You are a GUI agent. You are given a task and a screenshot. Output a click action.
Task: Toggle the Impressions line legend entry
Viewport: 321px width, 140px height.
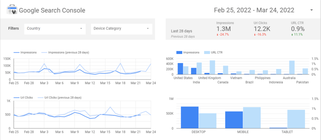tap(25, 52)
